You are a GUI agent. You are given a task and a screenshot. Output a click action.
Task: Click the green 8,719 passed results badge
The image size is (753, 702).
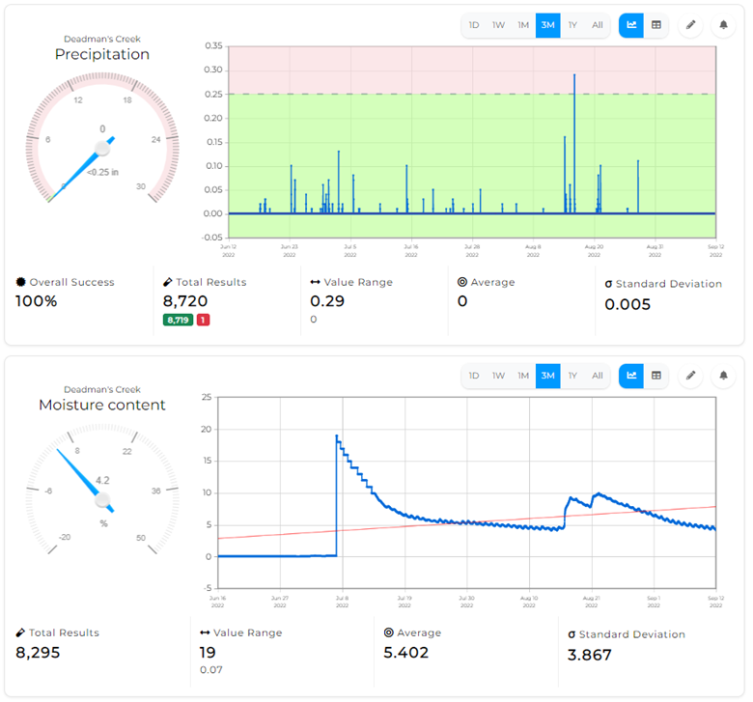pyautogui.click(x=179, y=320)
